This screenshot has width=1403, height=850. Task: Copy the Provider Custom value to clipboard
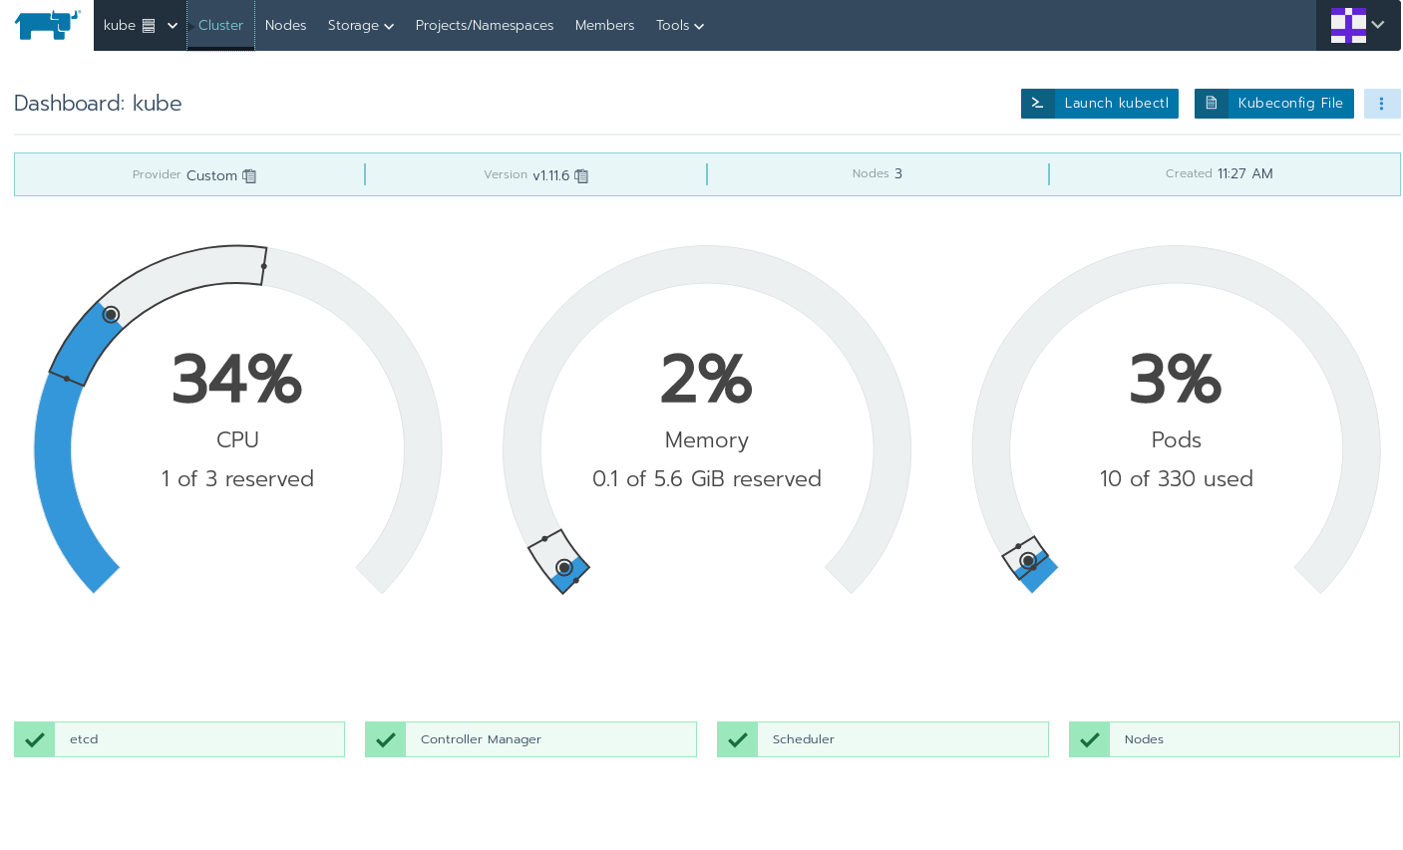249,176
